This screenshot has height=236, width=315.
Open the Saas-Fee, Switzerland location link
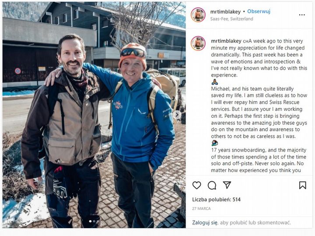tap(231, 19)
